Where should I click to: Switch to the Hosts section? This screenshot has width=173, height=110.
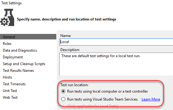(7, 77)
